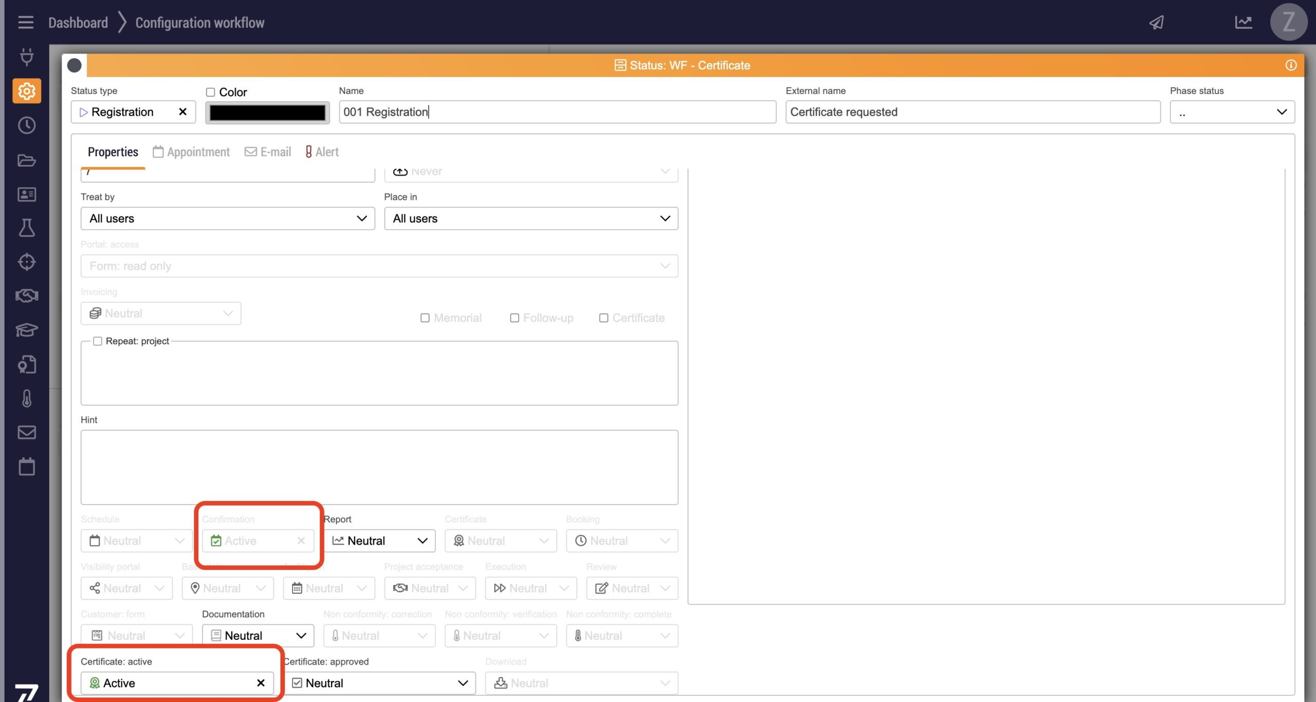Check the Memorial checkbox
The image size is (1316, 702).
[x=425, y=318]
